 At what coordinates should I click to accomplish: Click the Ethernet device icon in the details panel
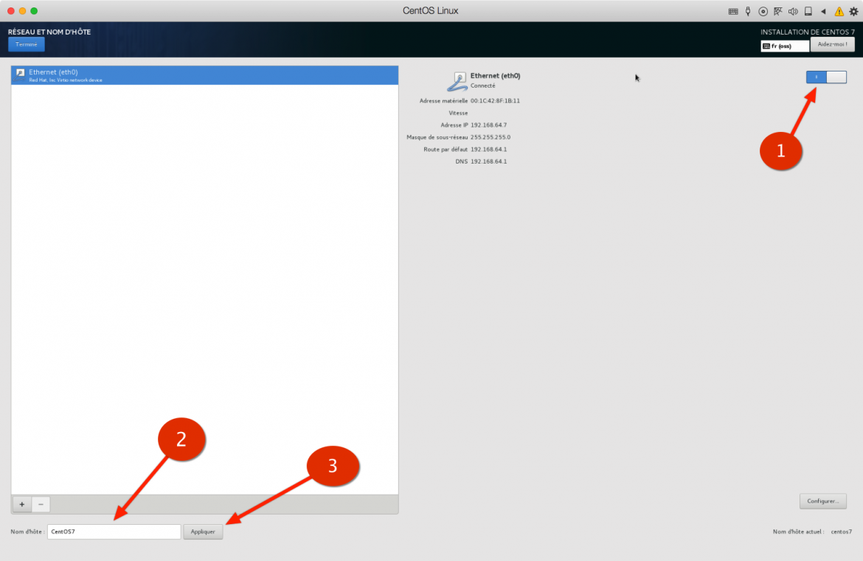click(x=457, y=80)
